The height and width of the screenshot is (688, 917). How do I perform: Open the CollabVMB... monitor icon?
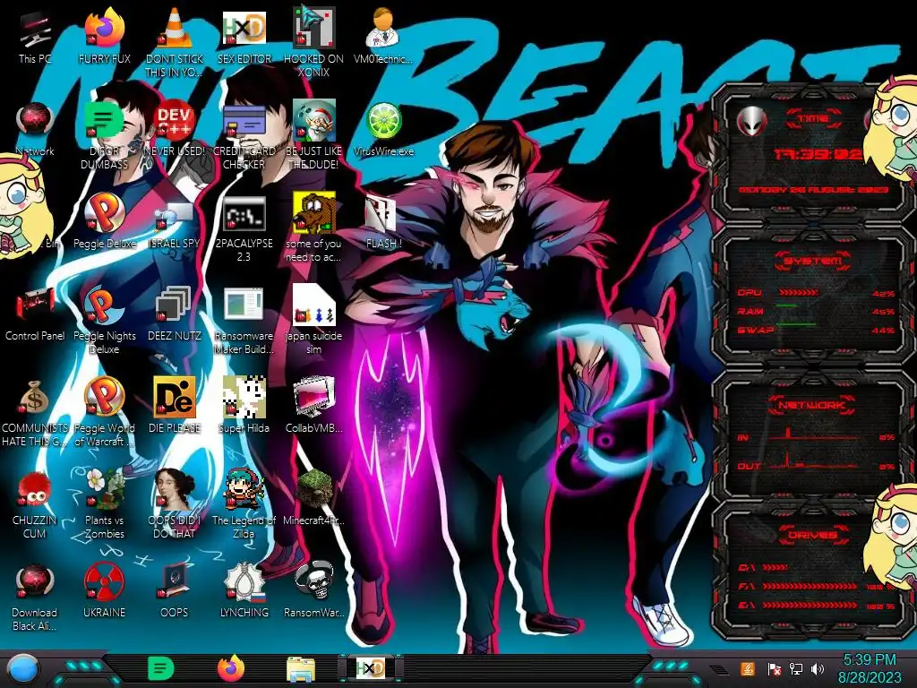314,405
